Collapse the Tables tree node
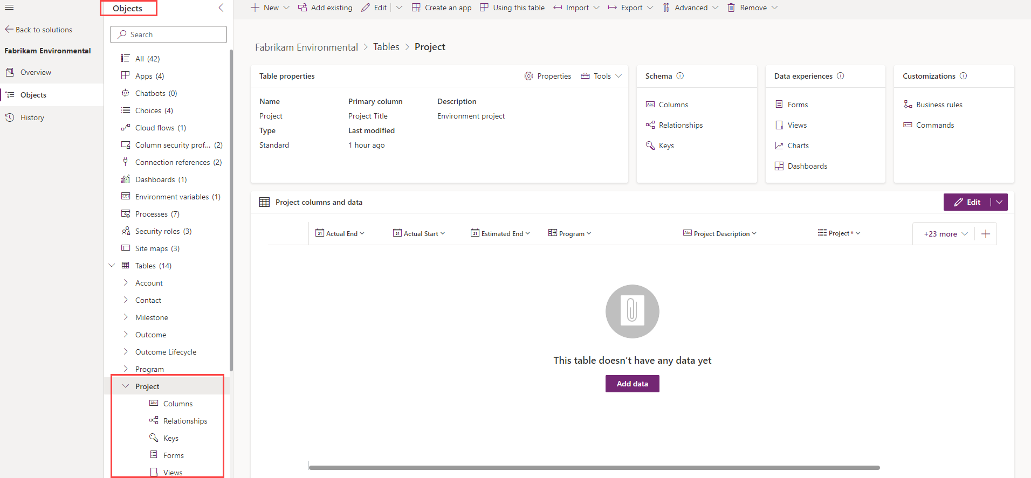 (x=112, y=266)
